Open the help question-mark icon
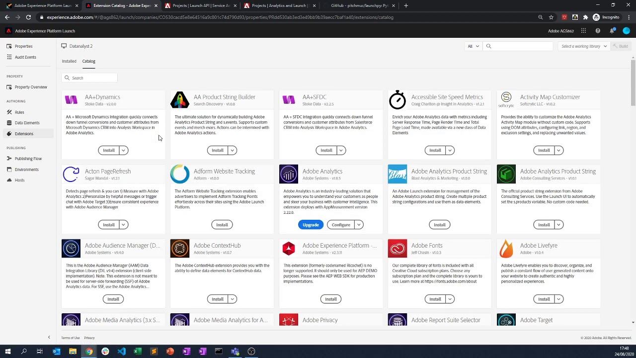The width and height of the screenshot is (636, 358). (598, 31)
